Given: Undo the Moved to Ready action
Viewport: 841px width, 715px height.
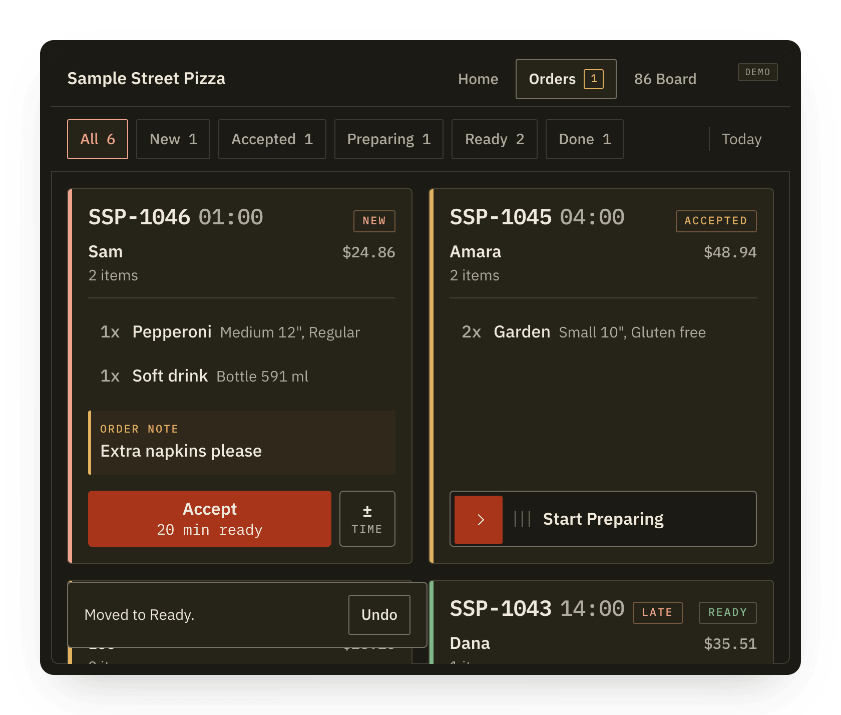Looking at the screenshot, I should pos(379,615).
